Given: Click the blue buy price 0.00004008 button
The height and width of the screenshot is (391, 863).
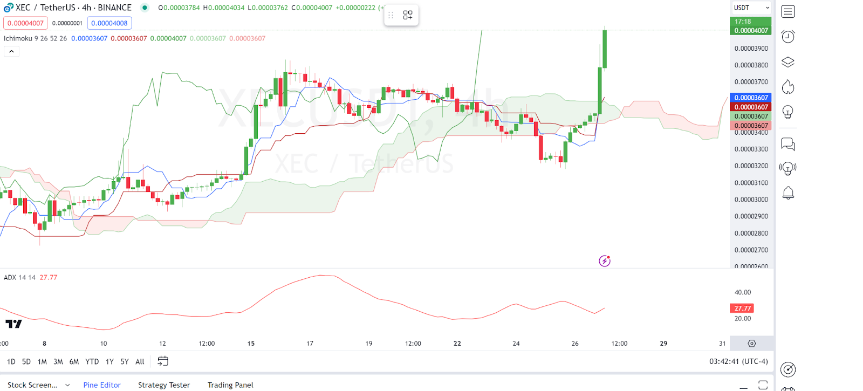Looking at the screenshot, I should [109, 23].
